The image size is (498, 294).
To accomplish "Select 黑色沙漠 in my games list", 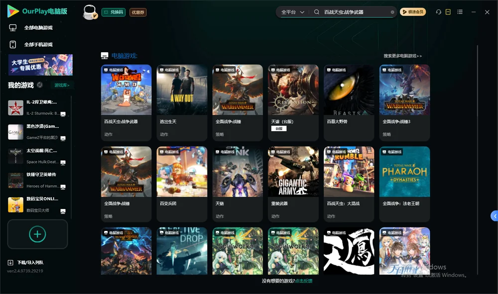I will pyautogui.click(x=37, y=132).
